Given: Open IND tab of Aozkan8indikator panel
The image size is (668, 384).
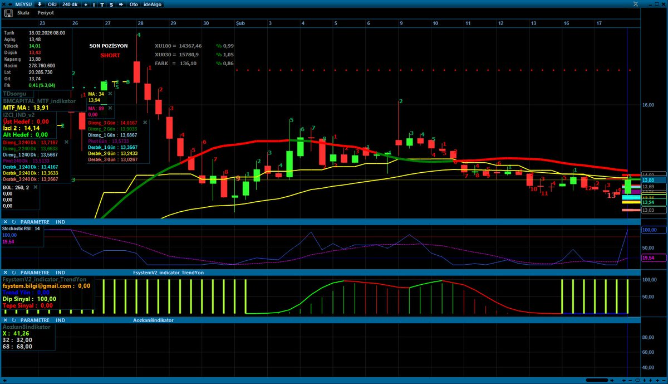Looking at the screenshot, I should click(x=61, y=320).
